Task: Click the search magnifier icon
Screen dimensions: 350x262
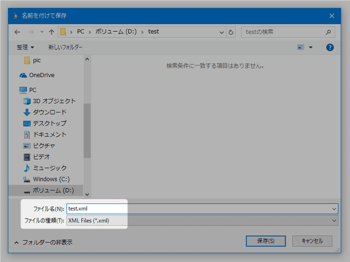Action: (329, 32)
